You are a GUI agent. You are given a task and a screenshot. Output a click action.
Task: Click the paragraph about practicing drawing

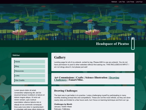pyautogui.click(x=92, y=98)
